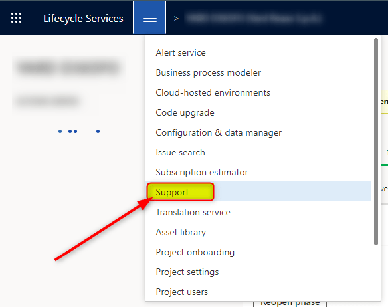Screen dimensions: 388x307
Task: Open Translation service
Action: (258, 212)
